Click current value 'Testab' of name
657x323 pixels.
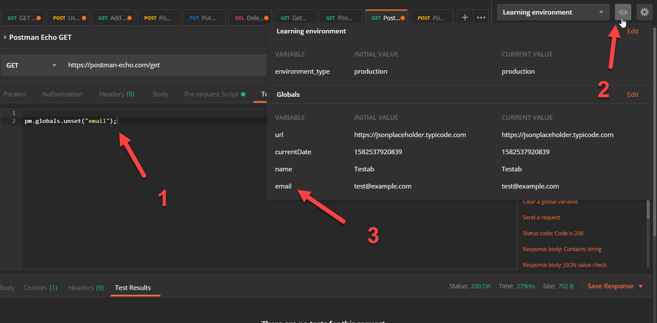point(512,169)
